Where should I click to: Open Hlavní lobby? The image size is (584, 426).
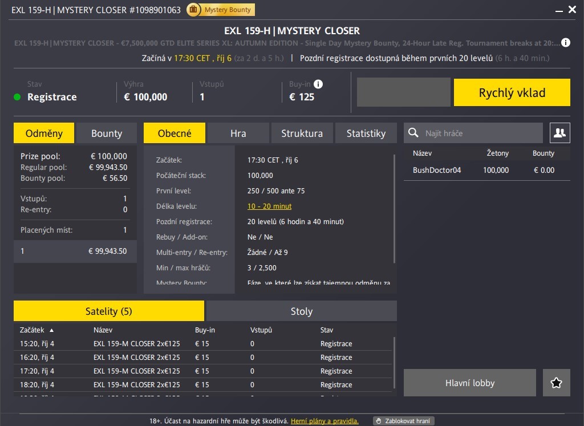tap(469, 383)
